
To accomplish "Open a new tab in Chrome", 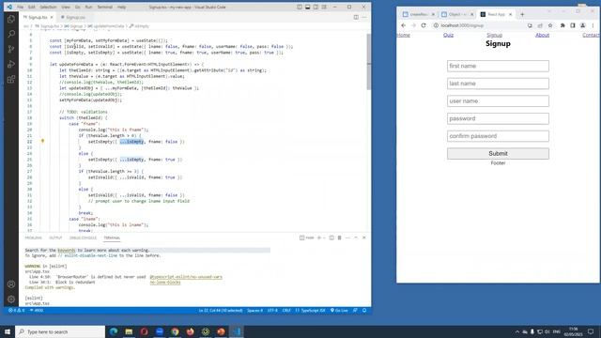I will click(522, 15).
